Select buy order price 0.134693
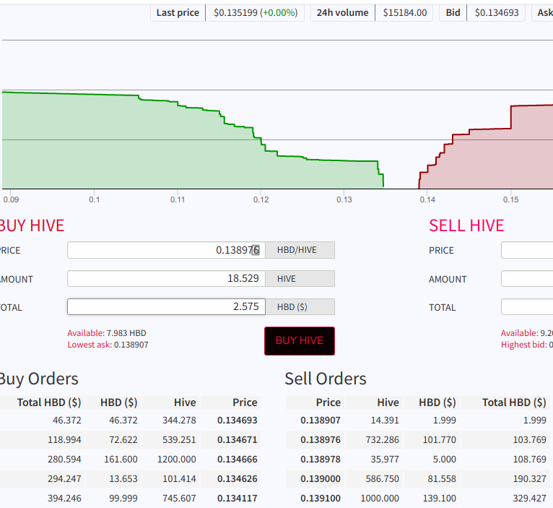The height and width of the screenshot is (508, 553). click(238, 420)
